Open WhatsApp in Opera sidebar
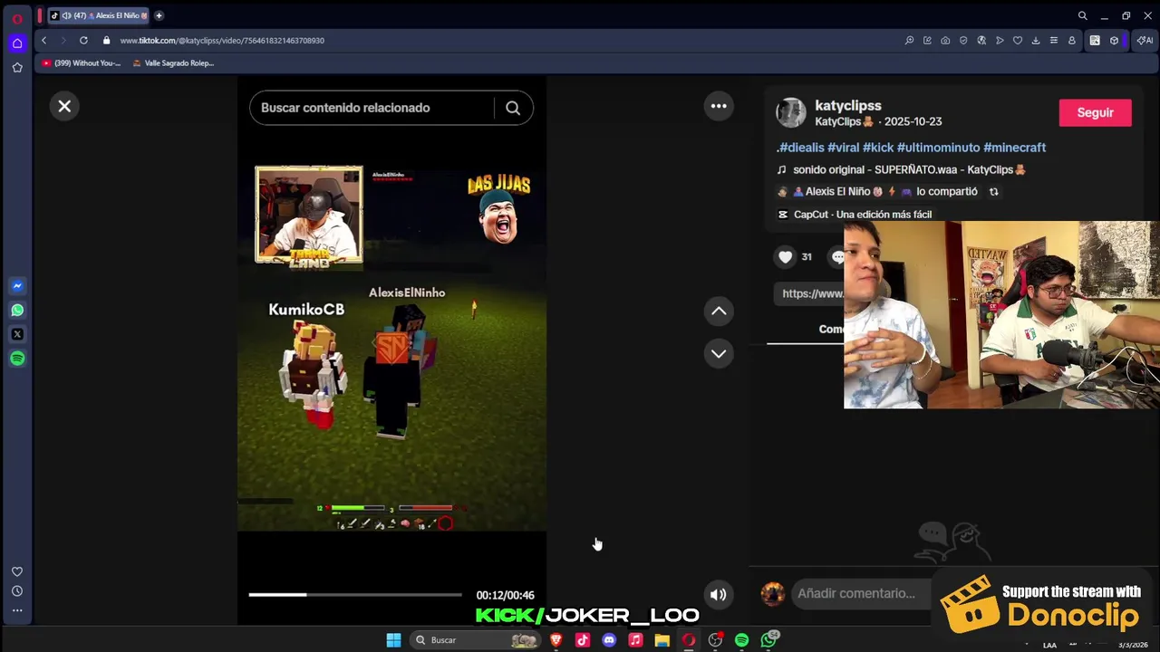The image size is (1160, 652). 17,310
